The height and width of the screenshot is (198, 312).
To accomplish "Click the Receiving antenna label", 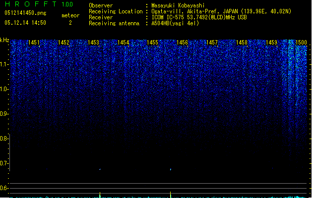I will tap(114, 23).
